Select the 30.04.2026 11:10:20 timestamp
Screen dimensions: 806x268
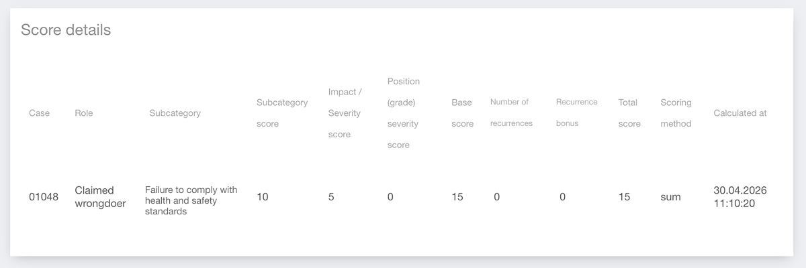740,197
